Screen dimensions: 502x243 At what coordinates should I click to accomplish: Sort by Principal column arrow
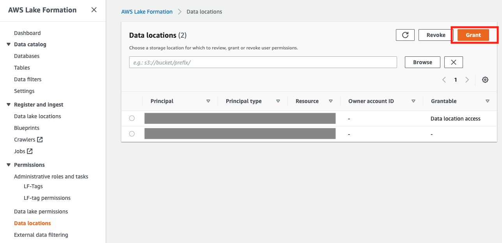[208, 101]
